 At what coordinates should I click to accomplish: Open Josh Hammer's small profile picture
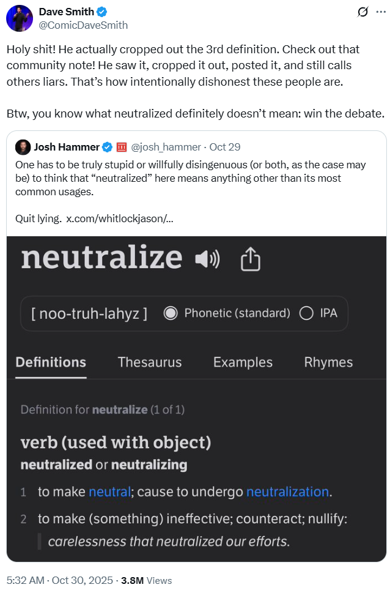click(x=23, y=147)
